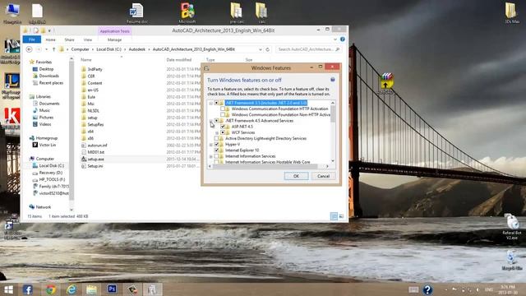
Task: Toggle the .NET Framework 4.5 Advanced Services checkbox
Action: point(216,121)
